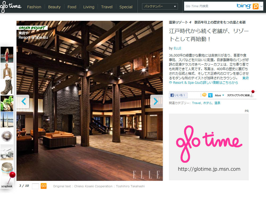
Task: Go to the Food section
Action: pyautogui.click(x=72, y=7)
